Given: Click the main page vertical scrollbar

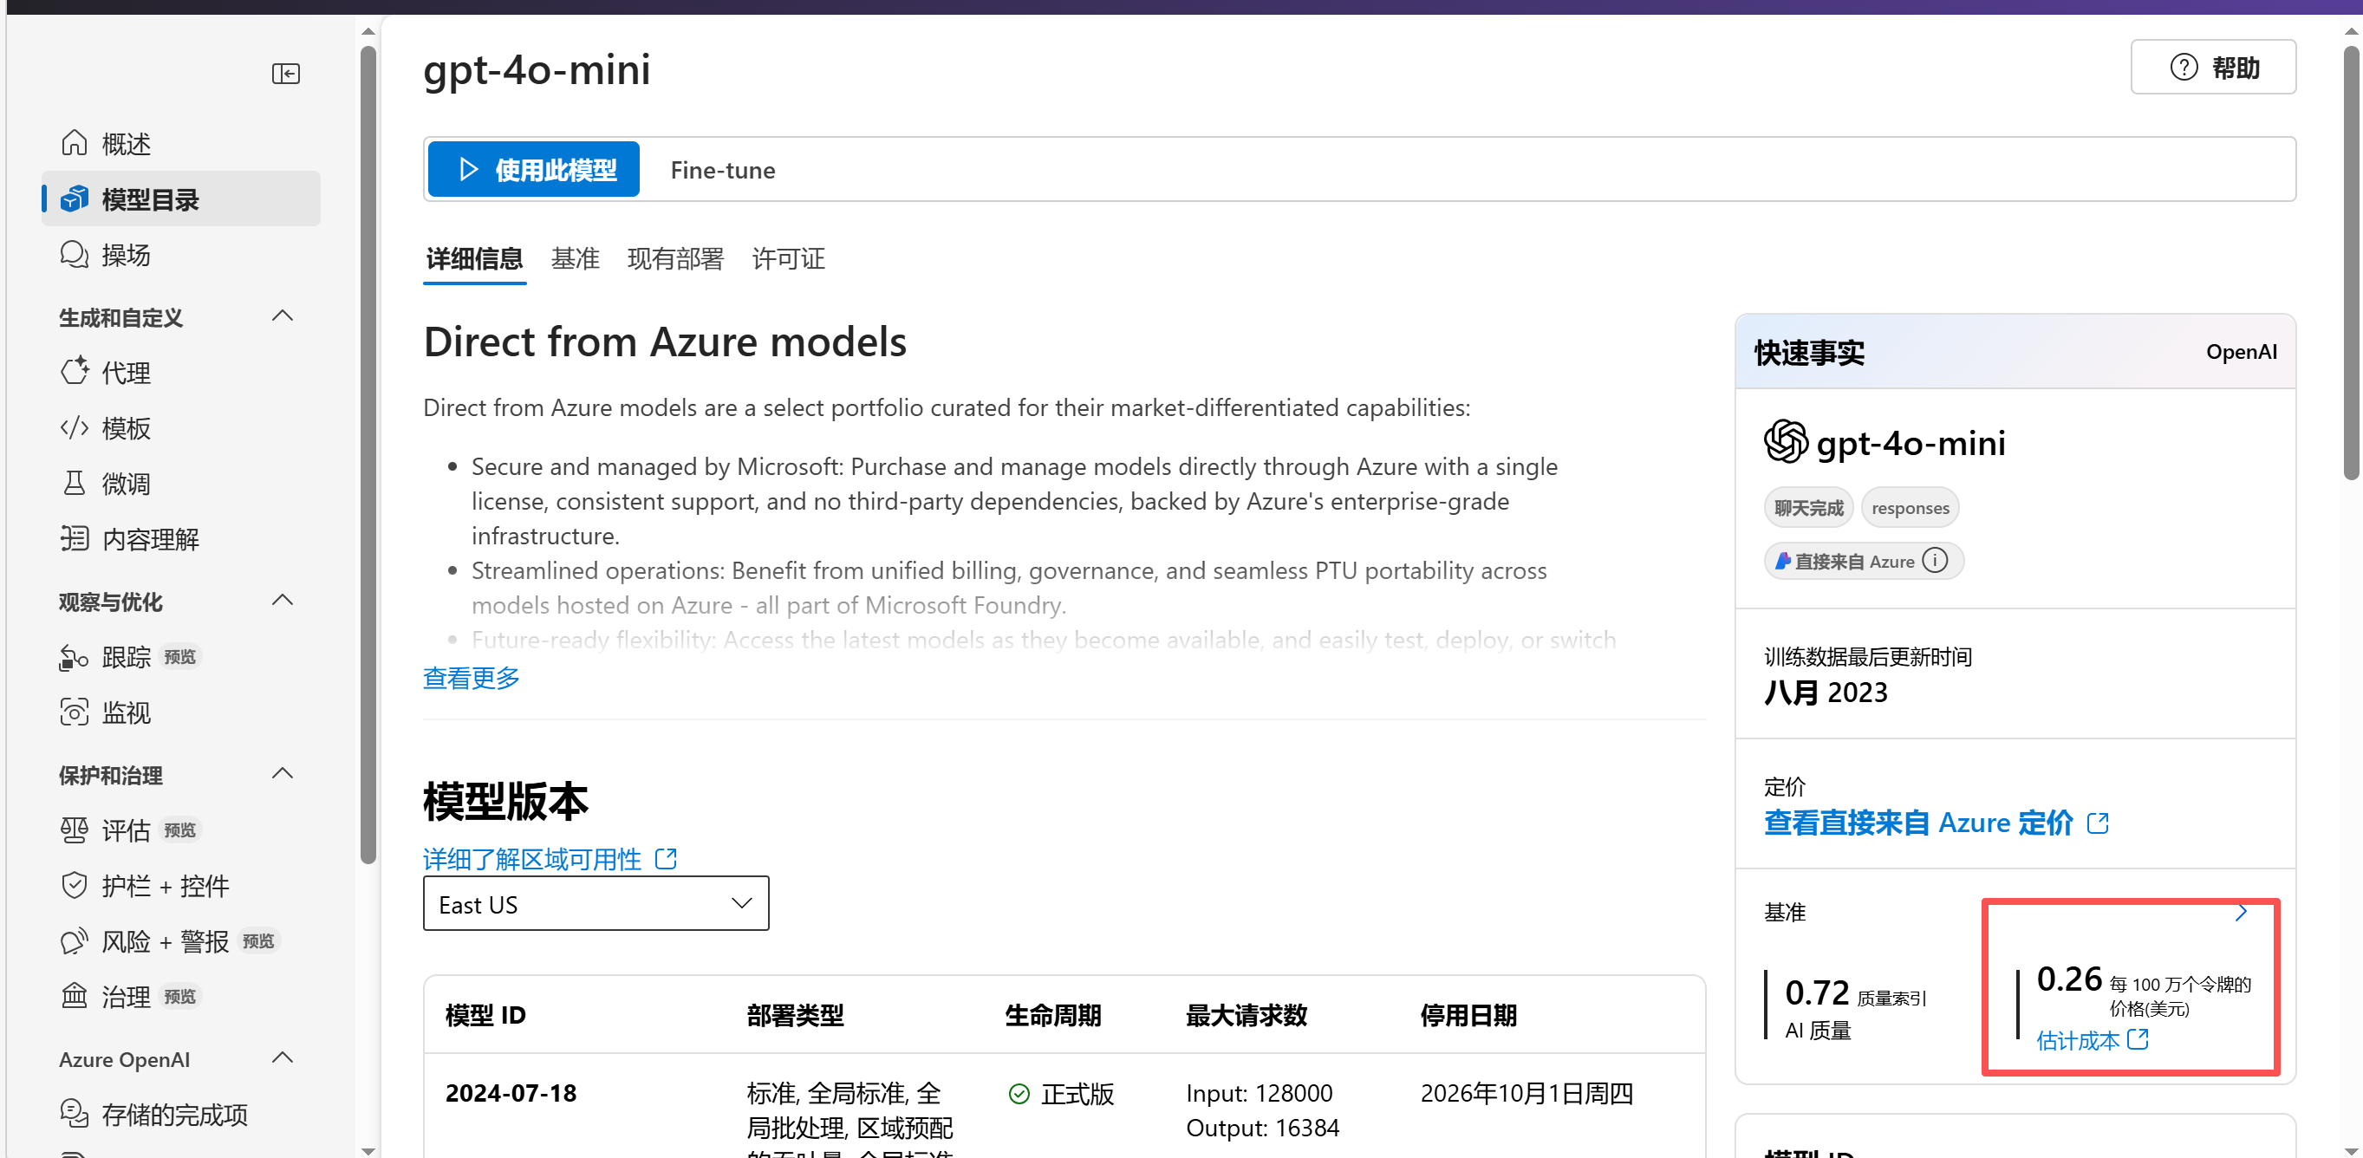Looking at the screenshot, I should pos(2351,262).
